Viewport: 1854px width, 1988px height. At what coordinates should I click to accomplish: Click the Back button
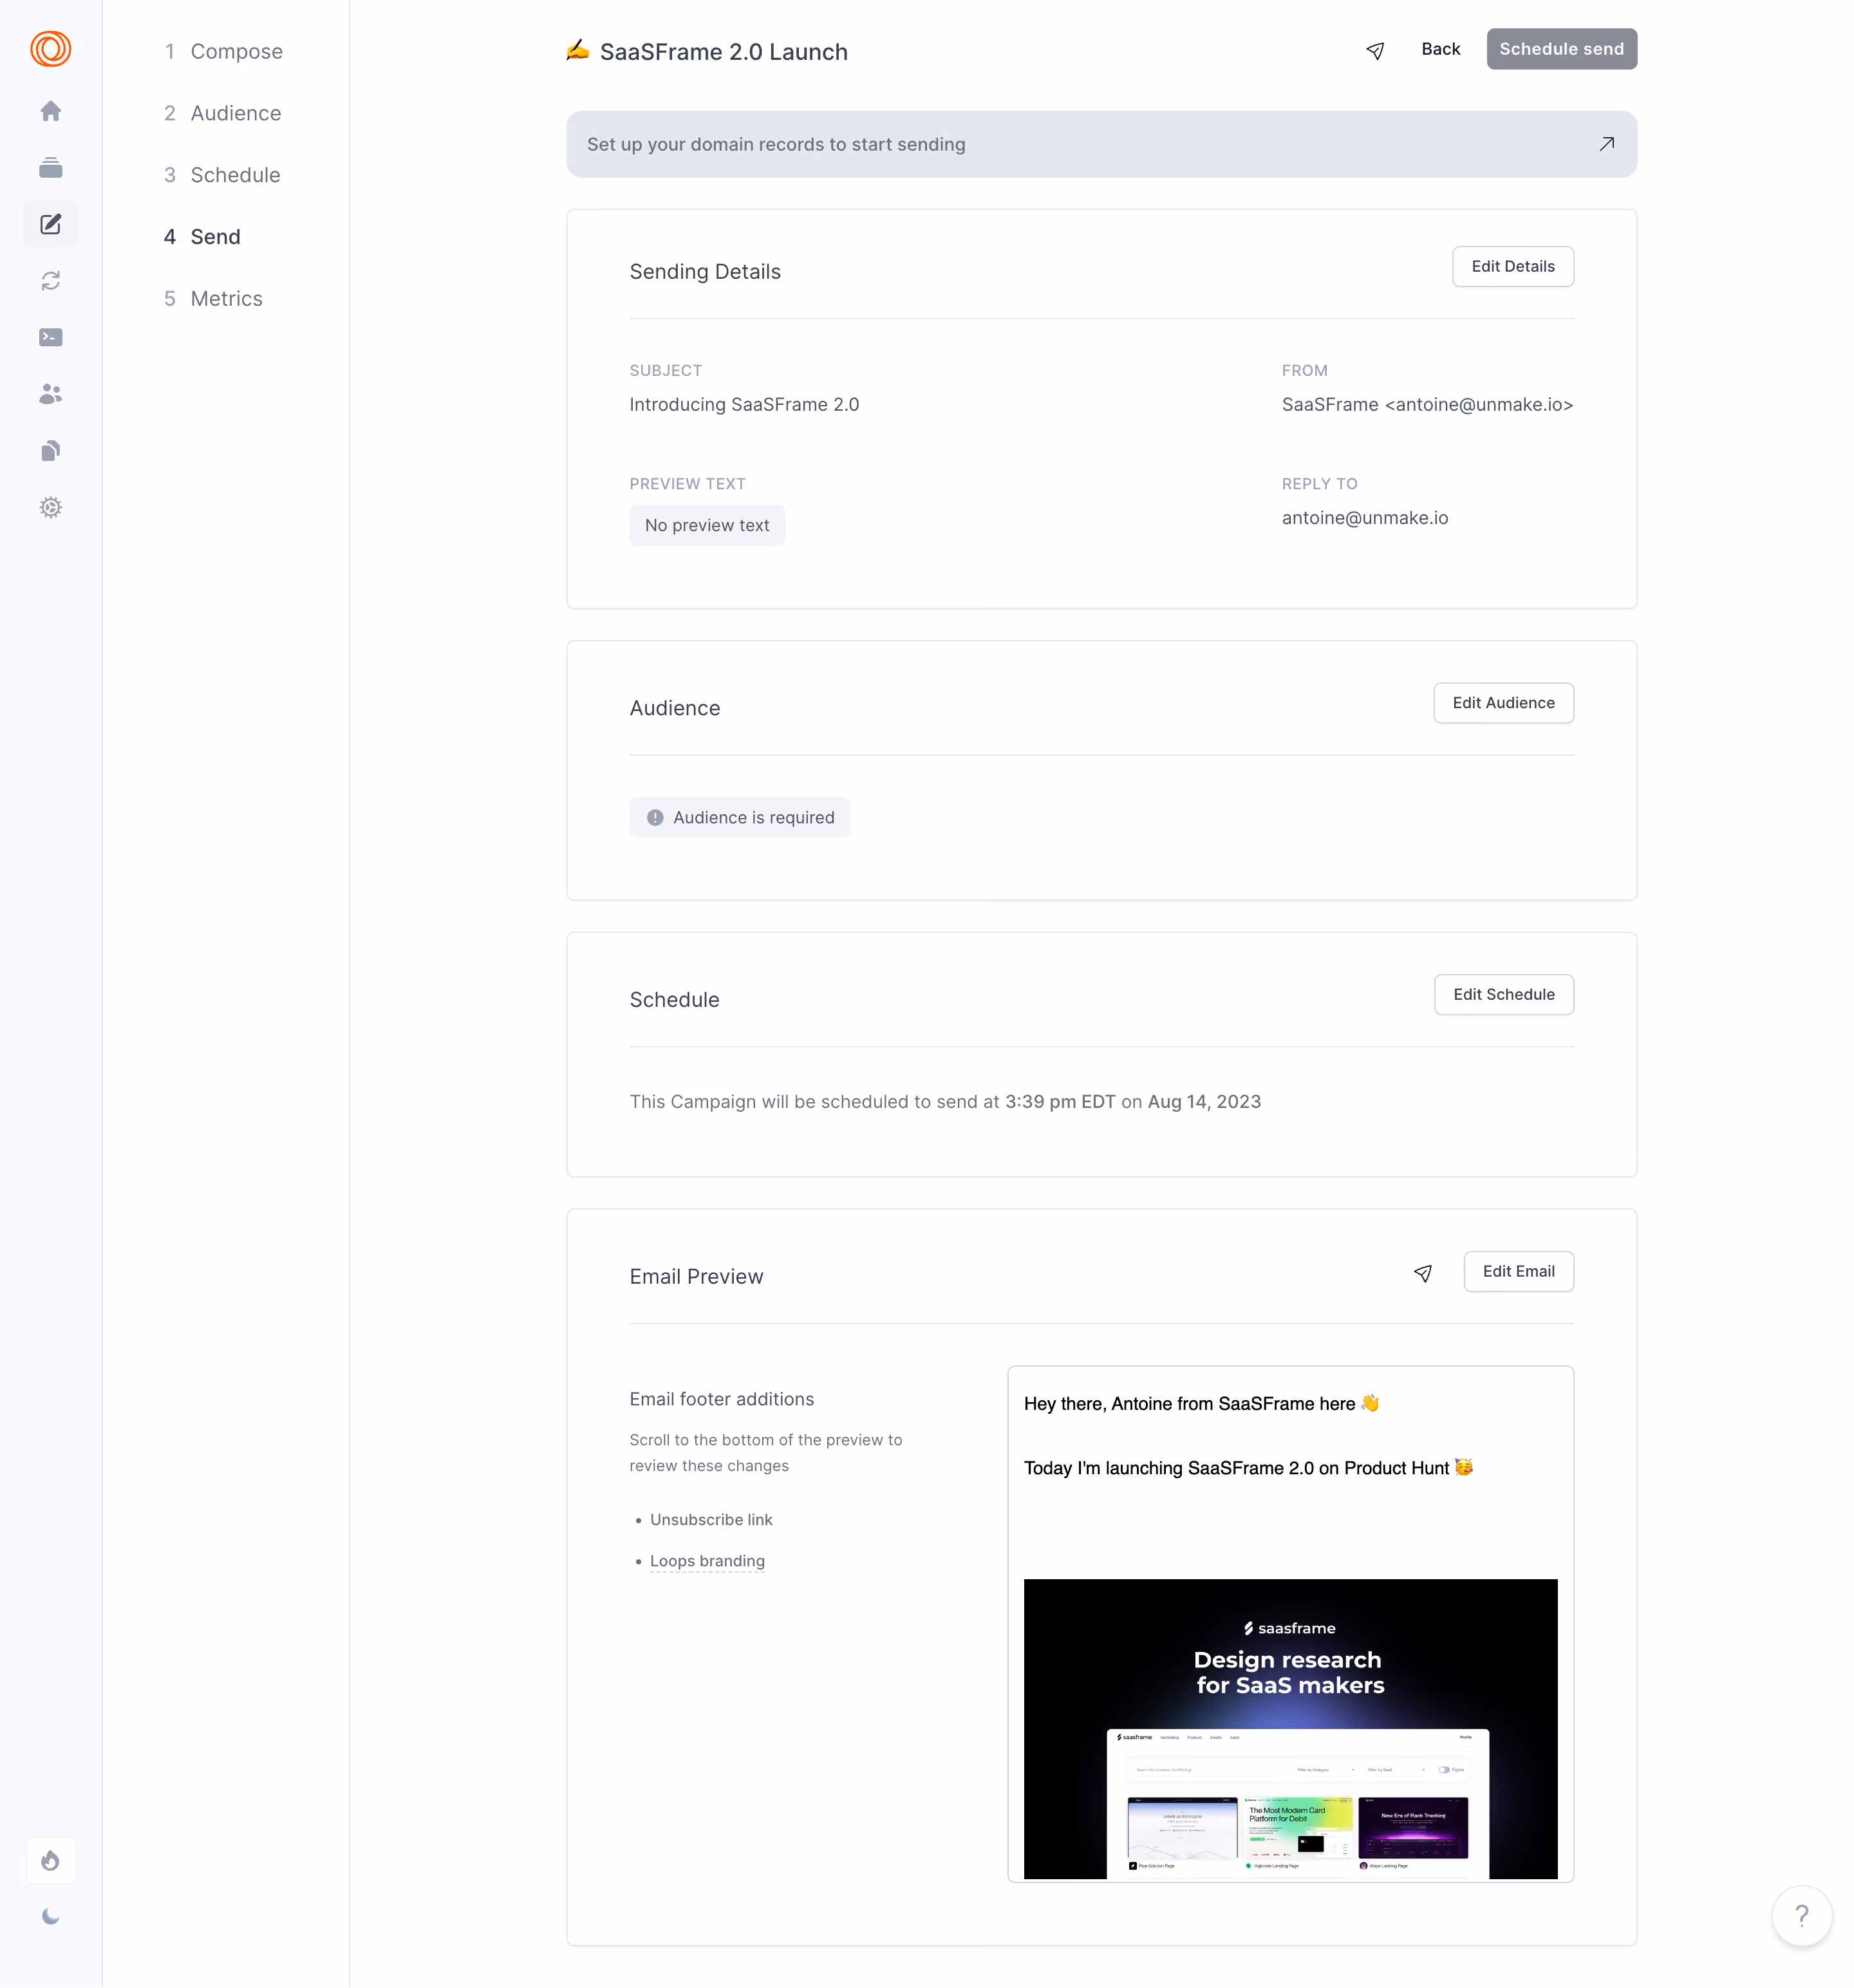[x=1440, y=49]
